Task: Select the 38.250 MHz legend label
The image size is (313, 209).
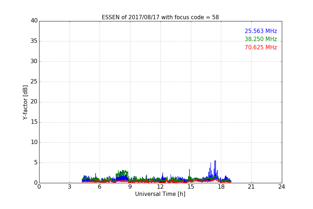Action: pyautogui.click(x=261, y=39)
